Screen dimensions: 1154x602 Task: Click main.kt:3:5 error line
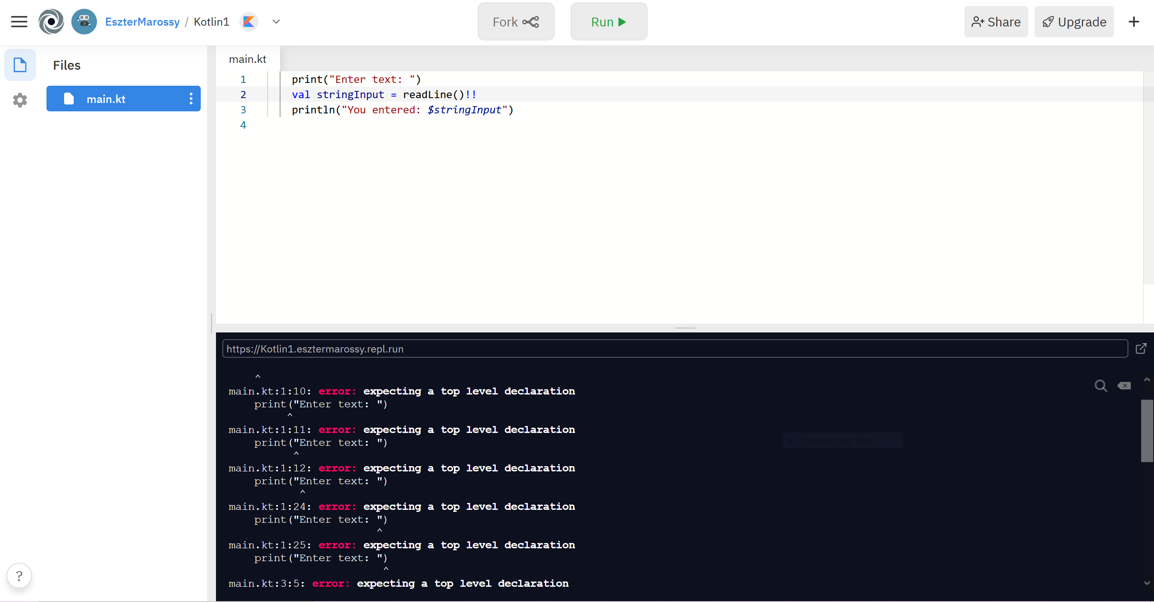coord(399,584)
